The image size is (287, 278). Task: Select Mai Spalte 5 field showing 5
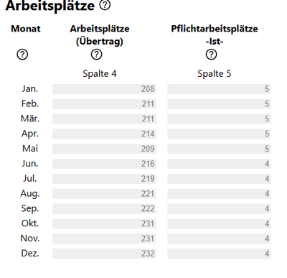point(219,149)
